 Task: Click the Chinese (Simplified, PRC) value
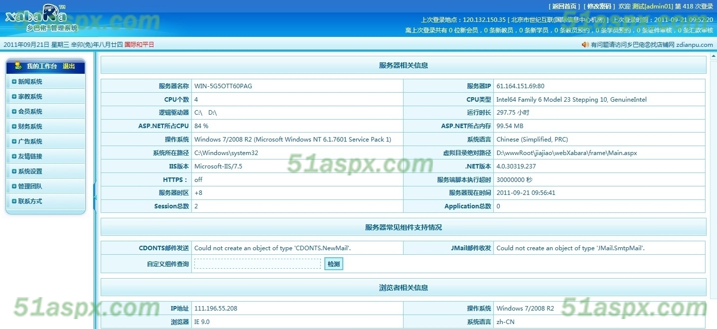[x=532, y=140]
